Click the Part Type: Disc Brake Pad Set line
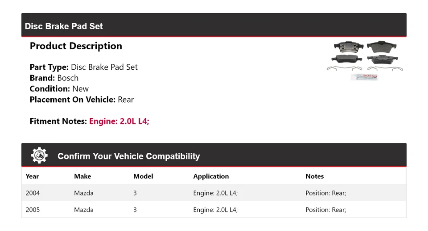 coord(83,67)
